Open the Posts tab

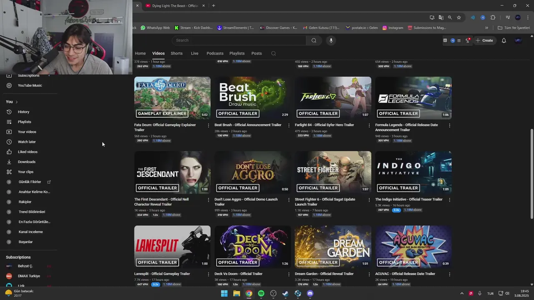coord(257,53)
